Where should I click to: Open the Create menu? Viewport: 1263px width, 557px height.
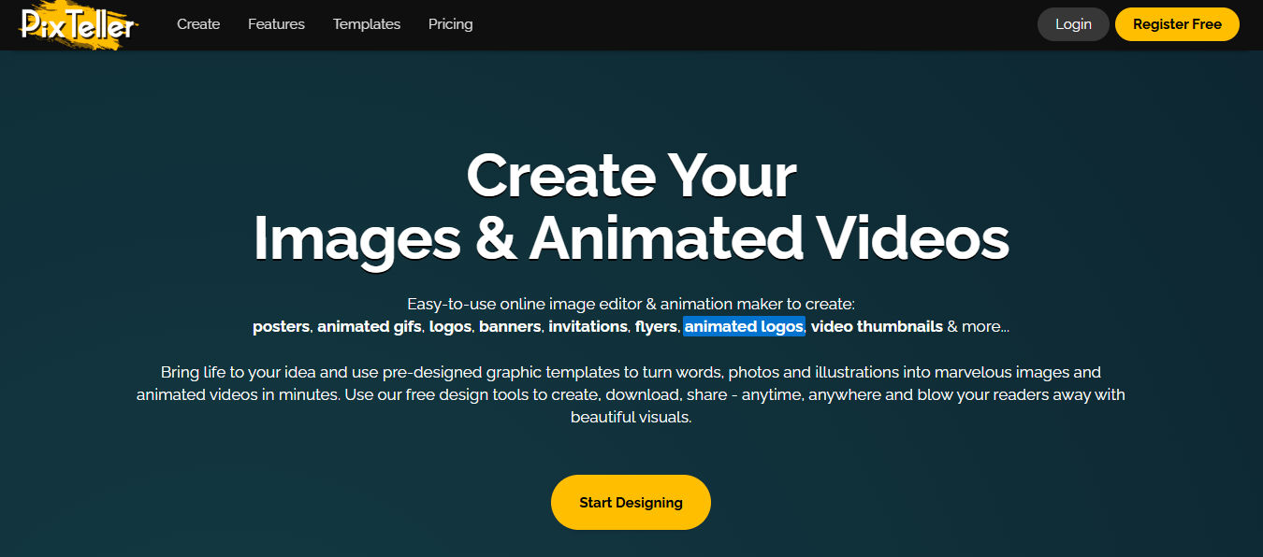click(198, 24)
